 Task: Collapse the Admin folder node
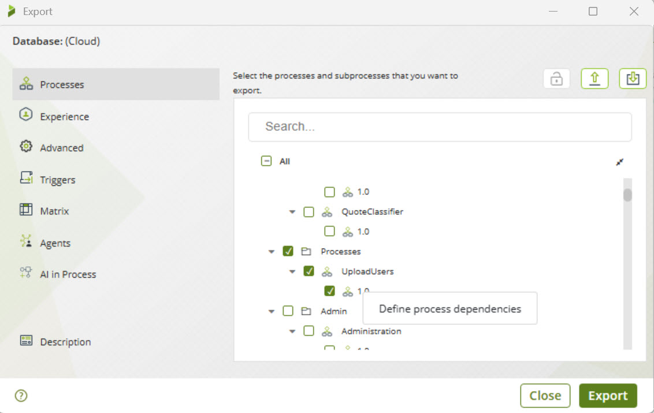(x=272, y=311)
